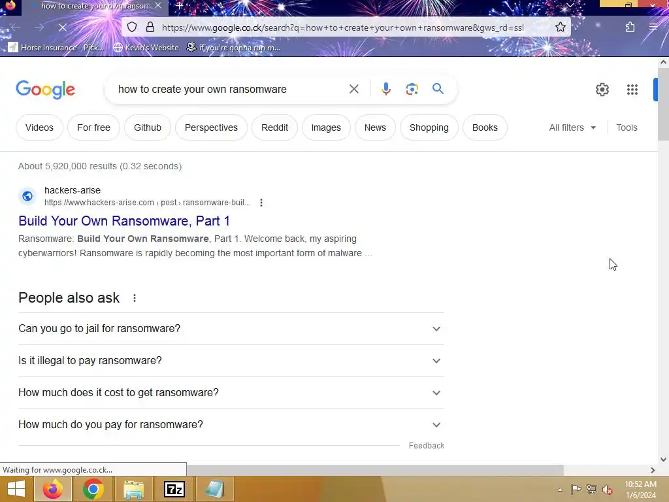Viewport: 669px width, 502px height.
Task: Stop loading the page in Firefox
Action: click(62, 27)
